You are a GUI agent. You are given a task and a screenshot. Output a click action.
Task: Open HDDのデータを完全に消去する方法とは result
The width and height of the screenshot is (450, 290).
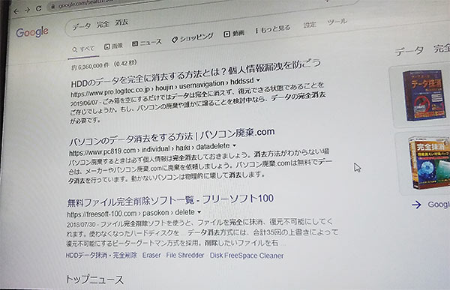tap(196, 73)
